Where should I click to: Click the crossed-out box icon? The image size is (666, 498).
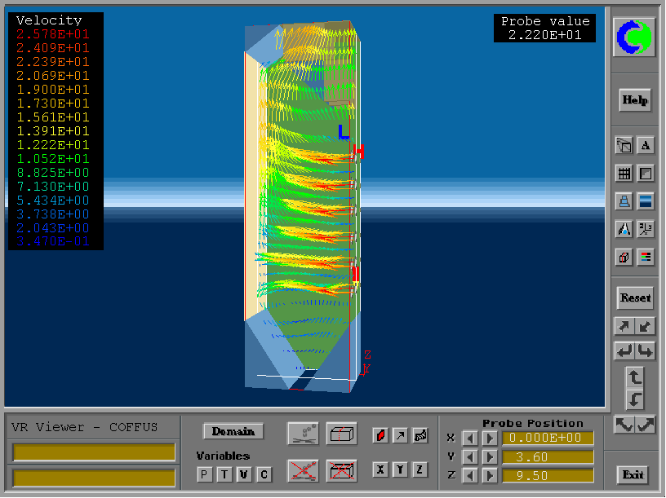(341, 470)
